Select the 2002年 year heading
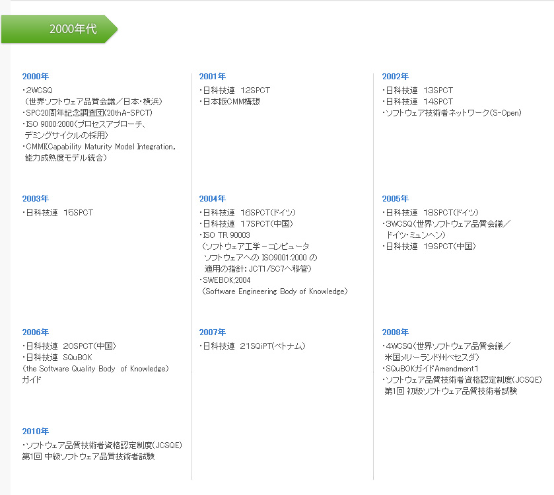The width and height of the screenshot is (554, 495). click(x=396, y=77)
